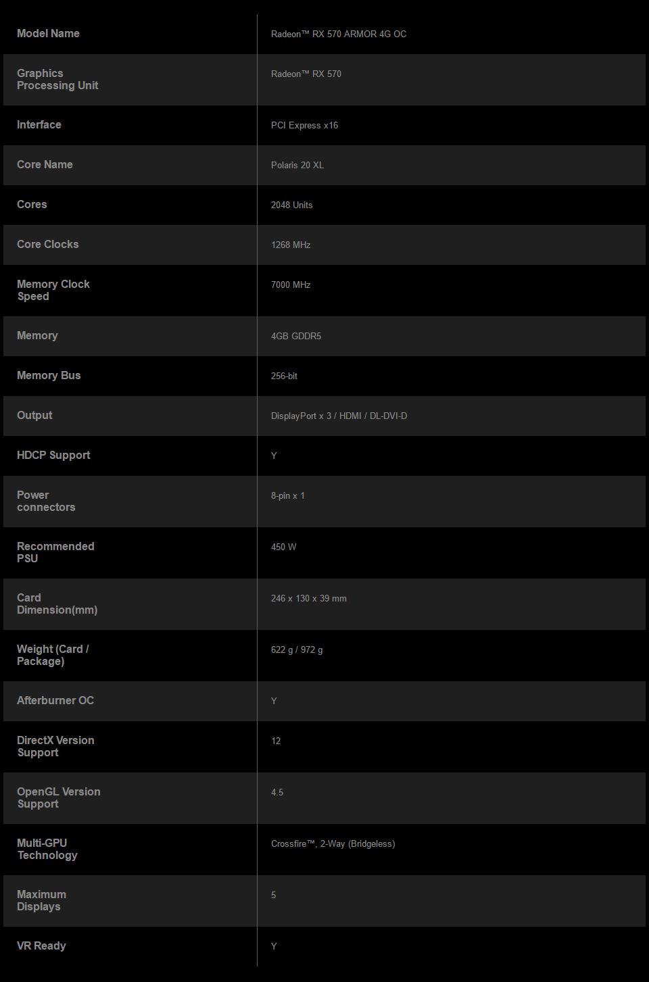Select the 2048 Units cores value
Image resolution: width=649 pixels, height=982 pixels.
click(x=292, y=205)
